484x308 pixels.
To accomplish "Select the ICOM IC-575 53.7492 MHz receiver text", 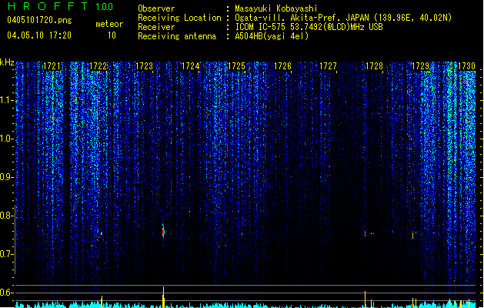I will [309, 27].
